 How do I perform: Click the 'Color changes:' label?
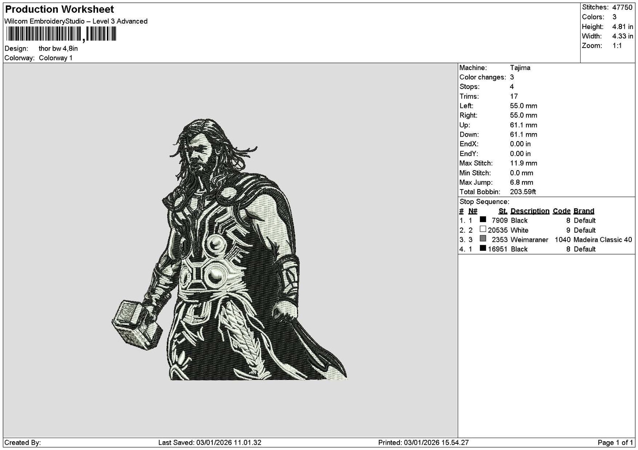[483, 77]
